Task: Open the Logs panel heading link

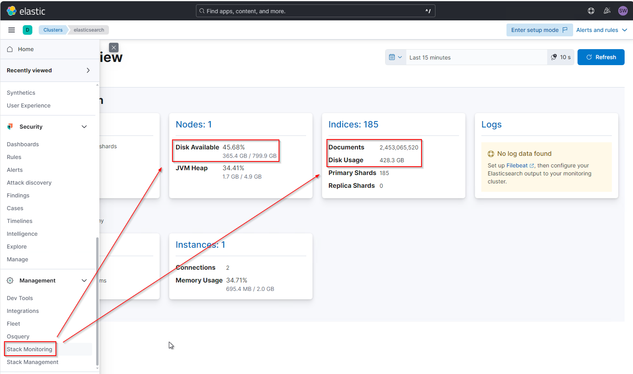Action: (x=491, y=124)
